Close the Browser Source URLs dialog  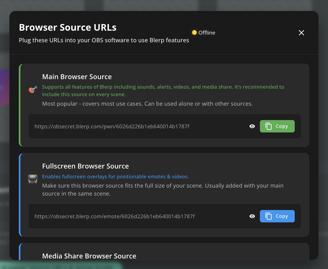[x=301, y=33]
